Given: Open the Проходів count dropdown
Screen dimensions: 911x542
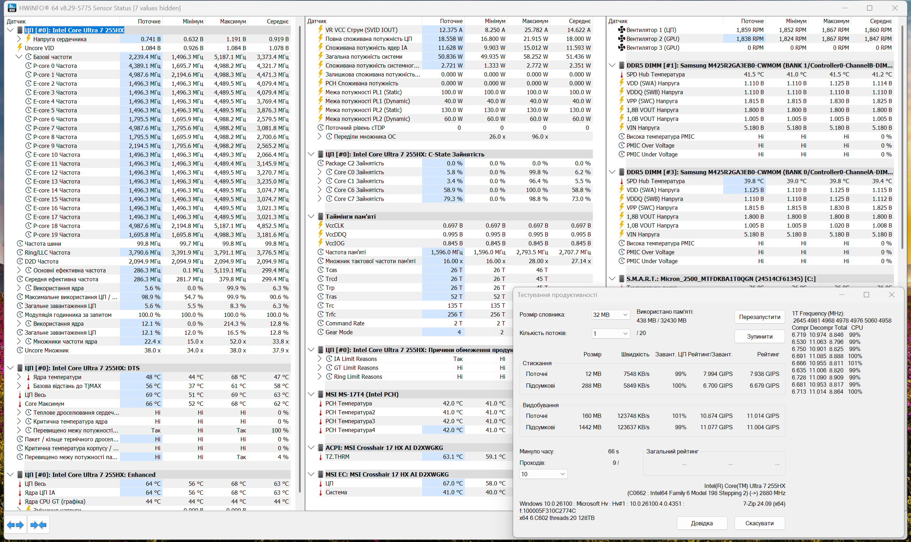Looking at the screenshot, I should [x=543, y=474].
